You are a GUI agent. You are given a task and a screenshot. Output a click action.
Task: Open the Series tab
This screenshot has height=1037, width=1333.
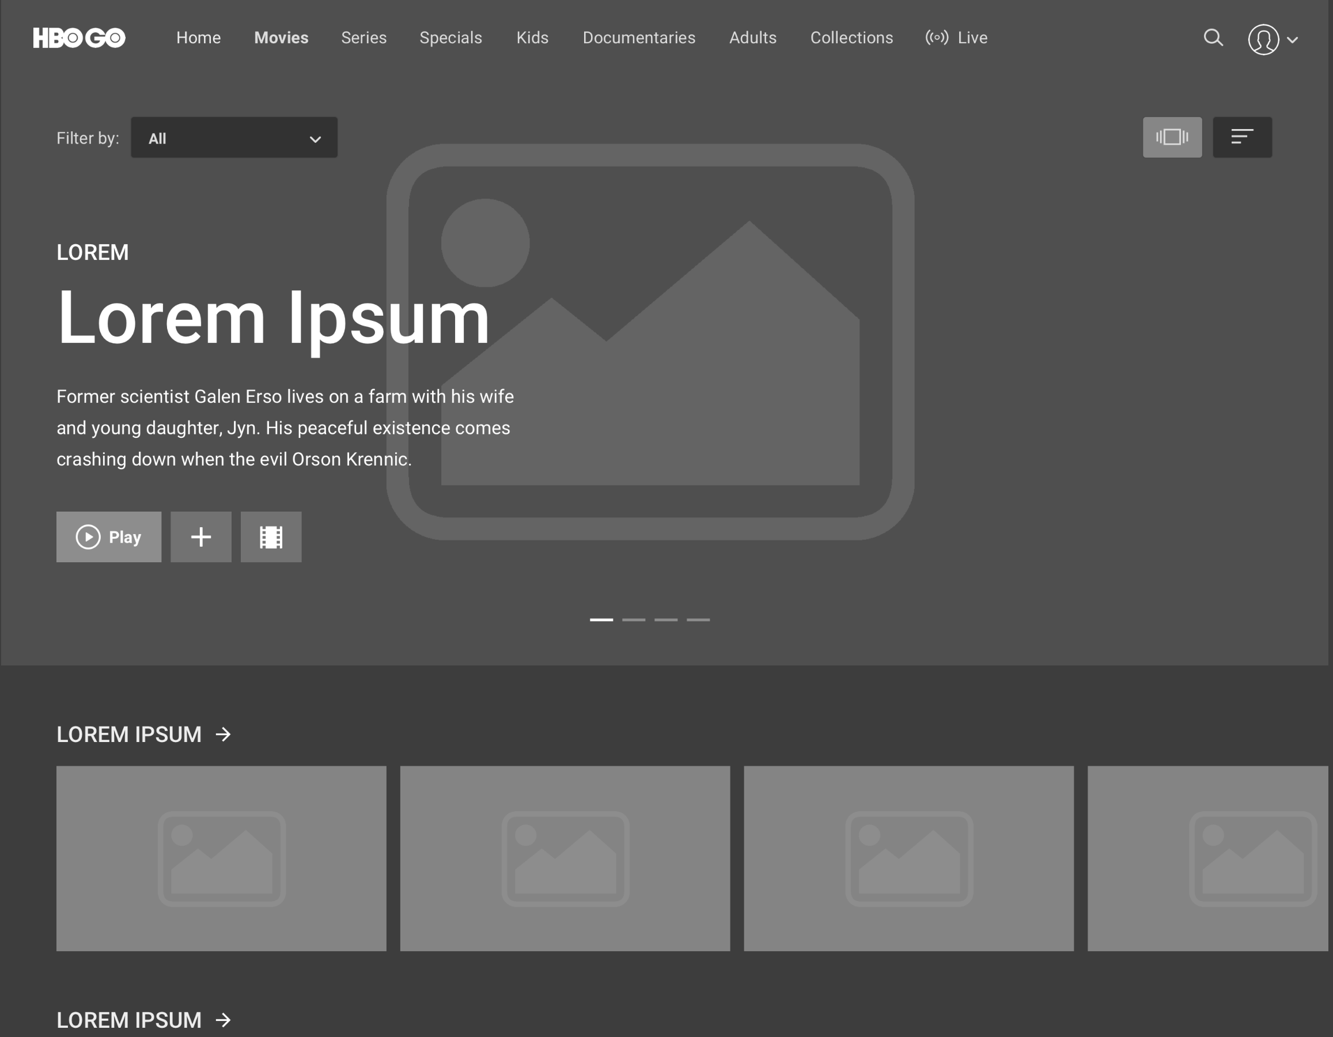click(x=363, y=38)
